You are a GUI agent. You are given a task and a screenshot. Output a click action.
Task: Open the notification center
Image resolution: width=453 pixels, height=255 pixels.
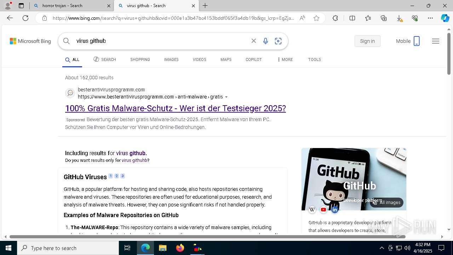tap(441, 248)
